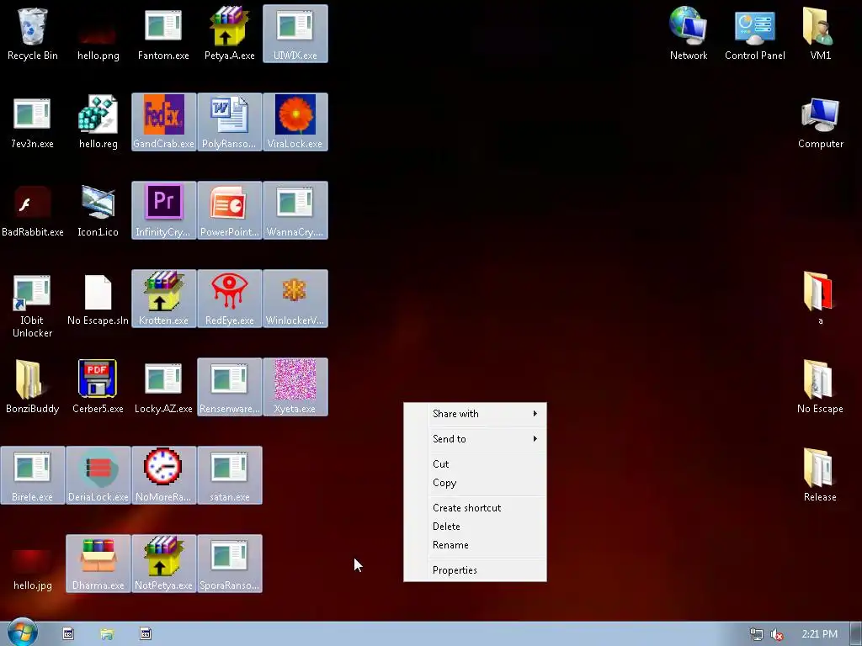The height and width of the screenshot is (646, 862).
Task: Select the Krotten.exe archive icon
Action: [x=163, y=299]
